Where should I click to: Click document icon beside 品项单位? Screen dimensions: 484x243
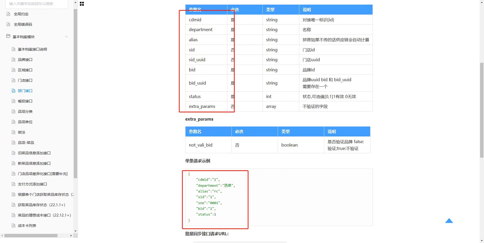[14, 122]
